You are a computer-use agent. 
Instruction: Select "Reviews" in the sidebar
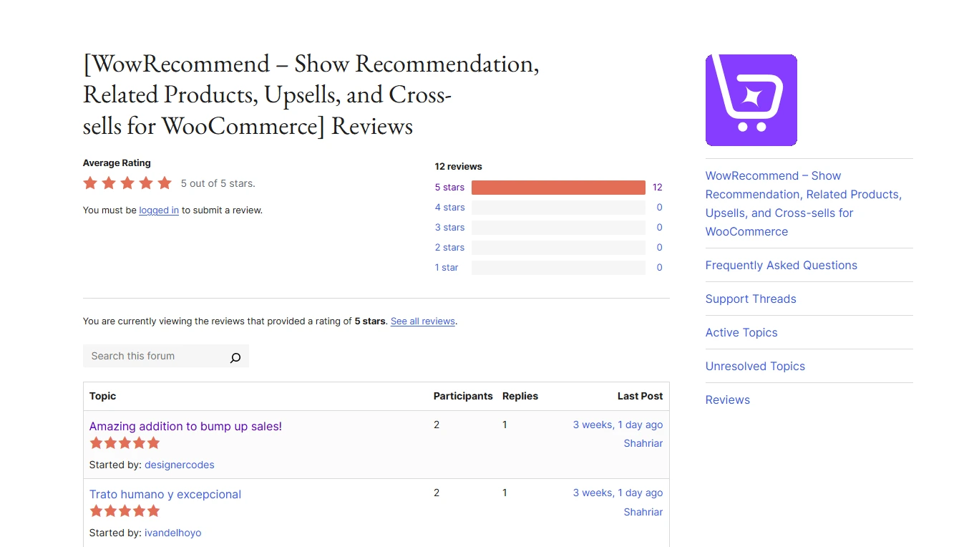point(728,400)
